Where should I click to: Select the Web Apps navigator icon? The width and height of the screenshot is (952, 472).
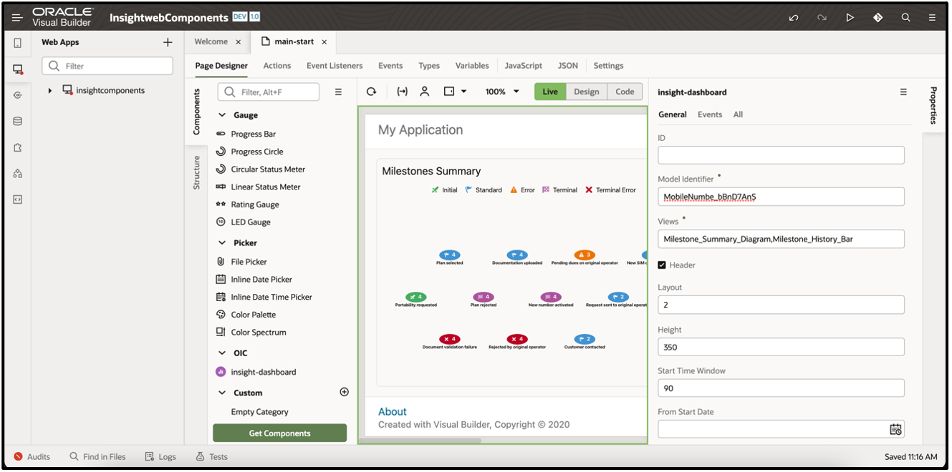pos(18,69)
